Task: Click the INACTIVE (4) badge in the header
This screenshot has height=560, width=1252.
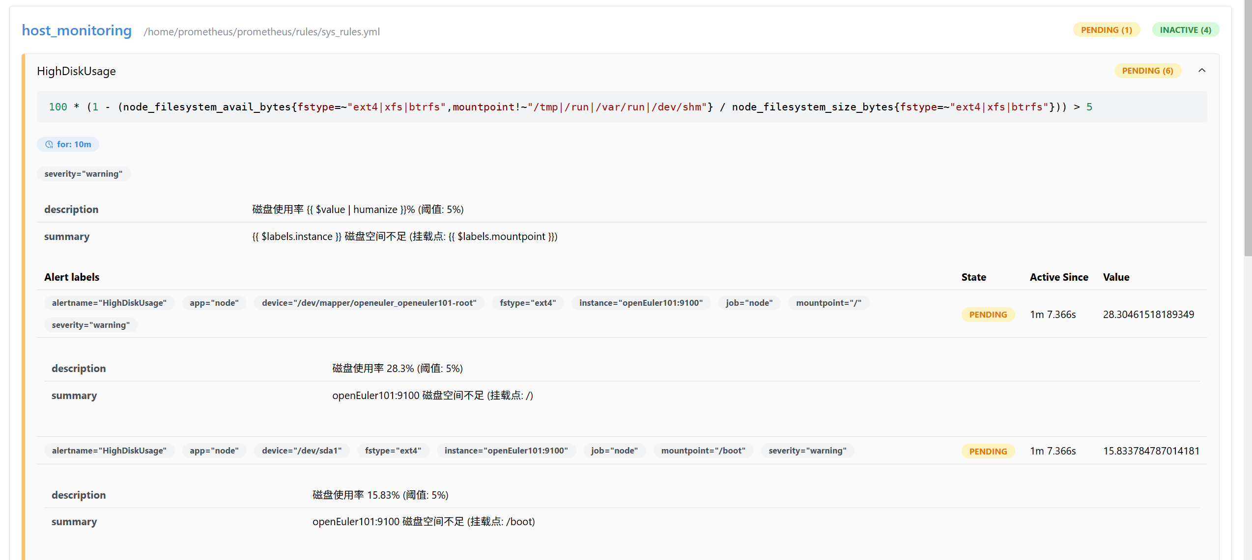Action: click(1185, 29)
